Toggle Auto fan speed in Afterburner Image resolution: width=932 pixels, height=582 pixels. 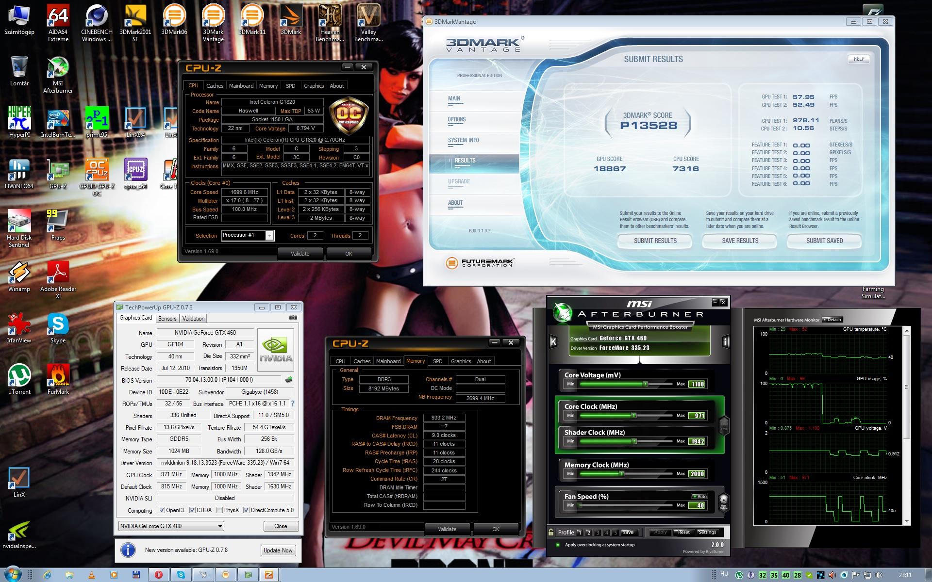699,496
